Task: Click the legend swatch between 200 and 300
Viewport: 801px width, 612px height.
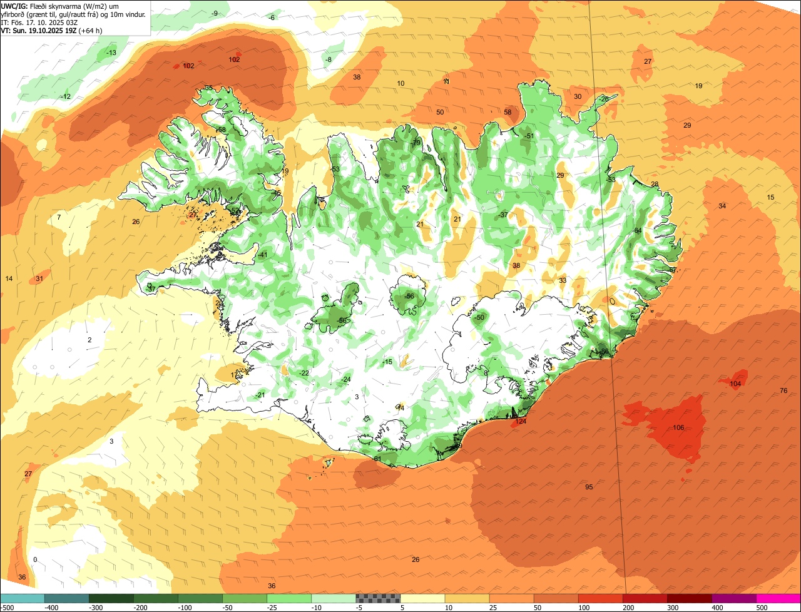Action: click(645, 598)
